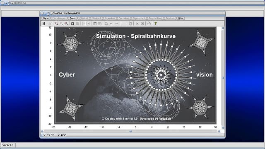The width and height of the screenshot is (265, 149).
Task: Click the third magnifier zoom icon
Action: click(66, 24)
